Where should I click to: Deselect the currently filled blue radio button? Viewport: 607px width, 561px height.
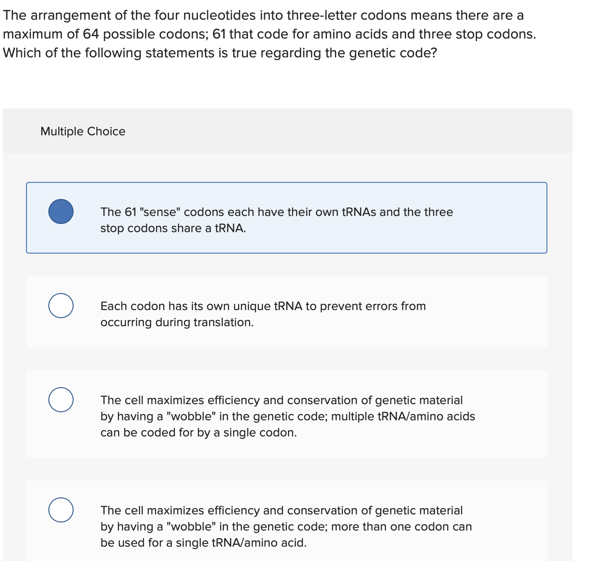(x=61, y=211)
